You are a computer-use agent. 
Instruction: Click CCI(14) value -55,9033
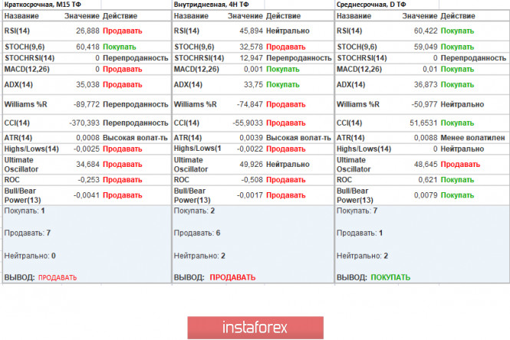pyautogui.click(x=248, y=123)
